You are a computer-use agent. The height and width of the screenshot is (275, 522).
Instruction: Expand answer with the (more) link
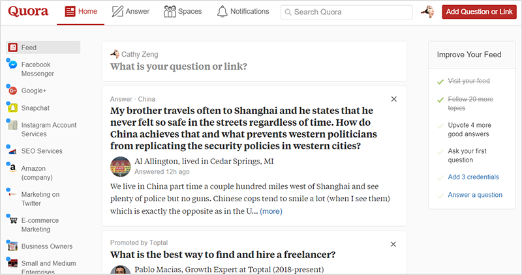point(271,211)
